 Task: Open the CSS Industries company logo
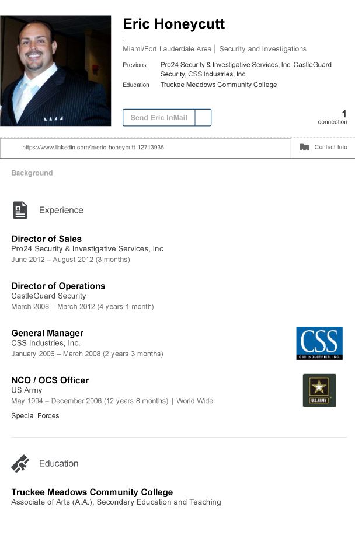tap(319, 343)
